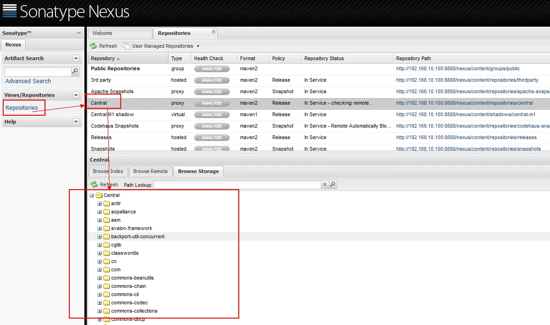Switch to the Welcome tab
550x325 pixels.
[x=120, y=33]
